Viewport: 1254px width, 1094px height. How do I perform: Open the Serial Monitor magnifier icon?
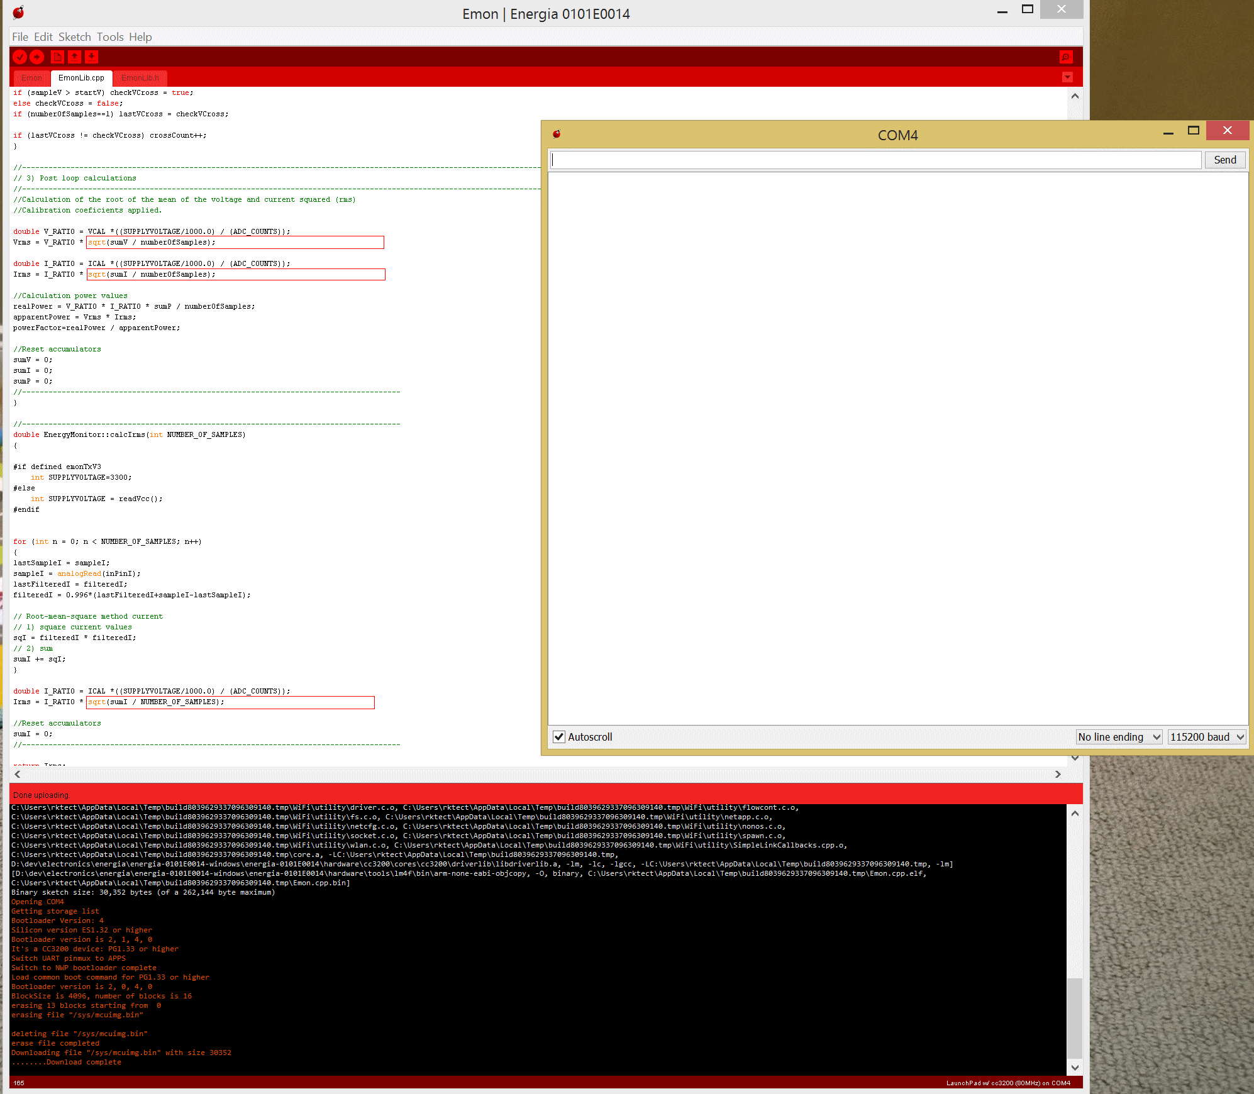[x=1065, y=57]
